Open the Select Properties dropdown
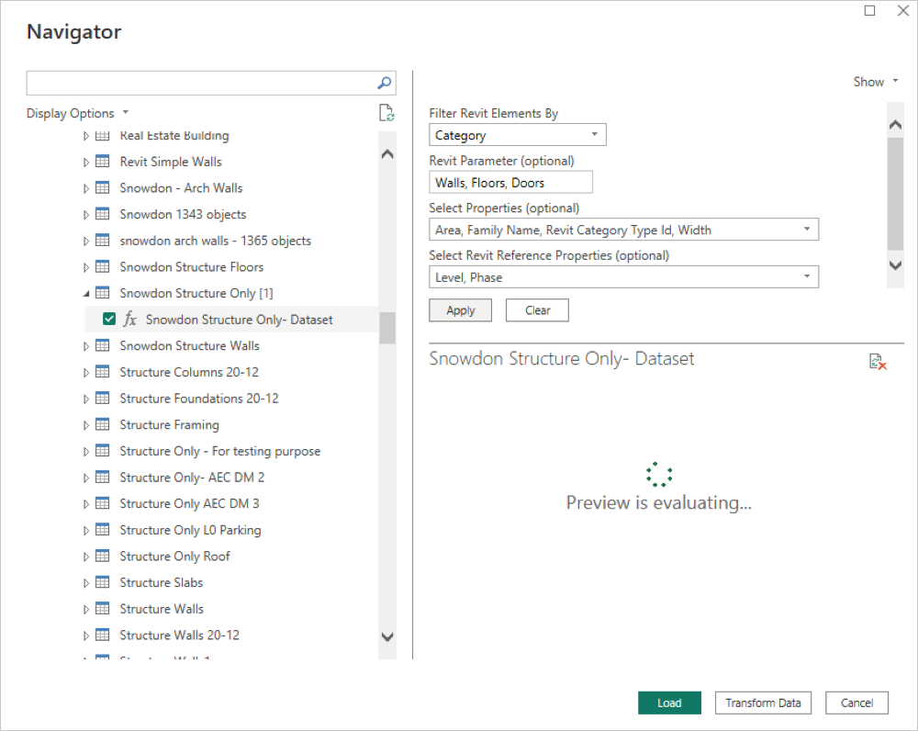 (x=623, y=230)
